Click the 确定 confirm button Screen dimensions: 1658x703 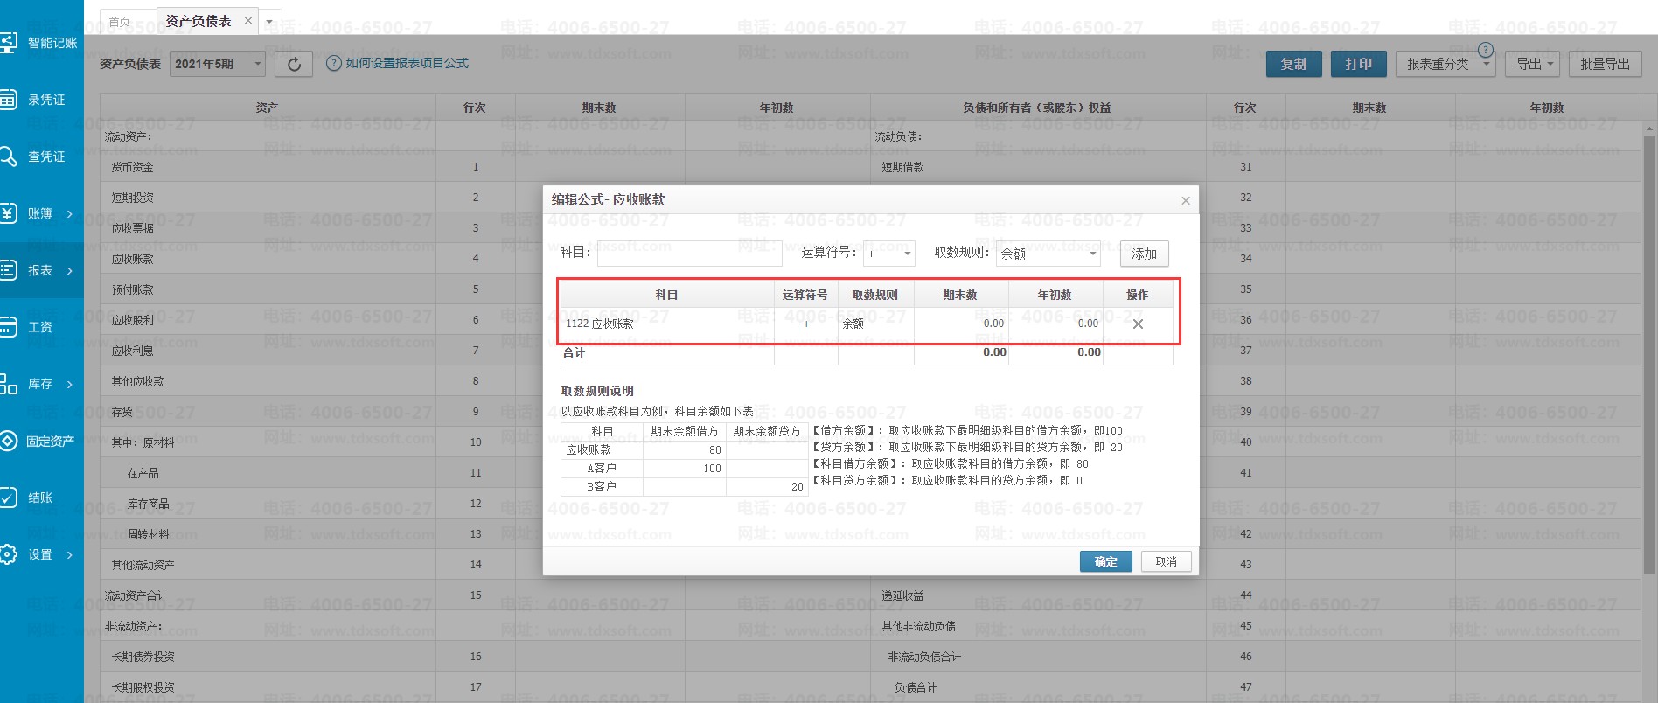pos(1105,561)
